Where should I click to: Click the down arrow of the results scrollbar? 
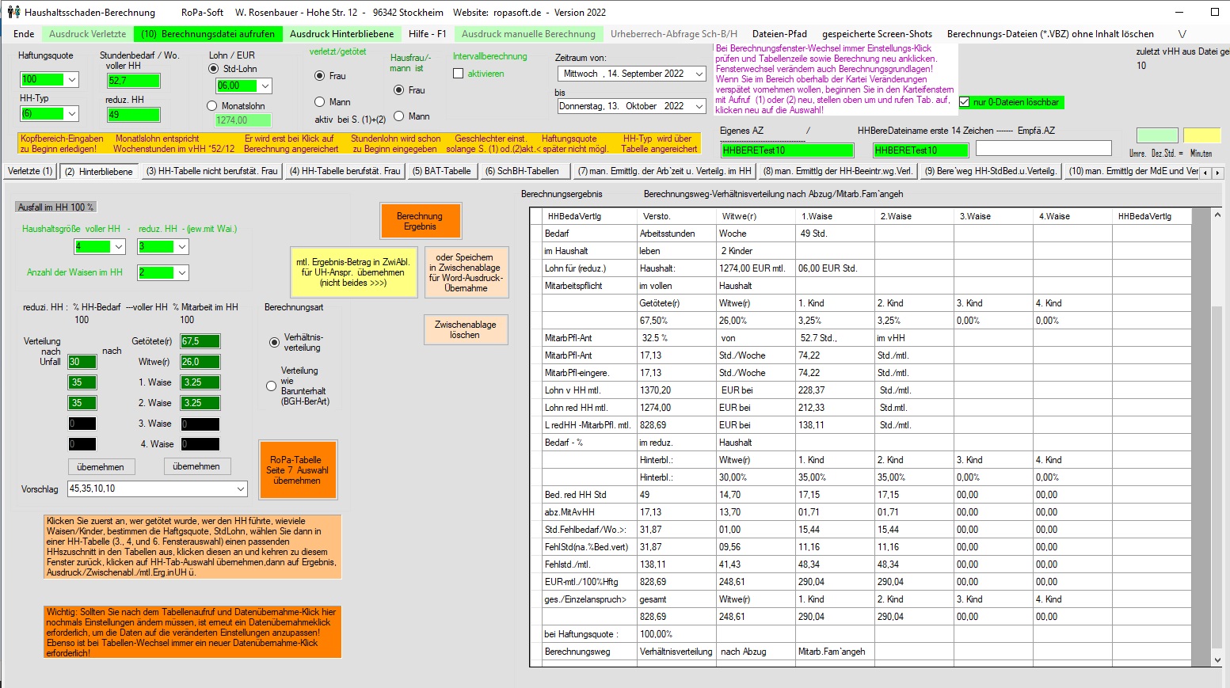pyautogui.click(x=1217, y=659)
